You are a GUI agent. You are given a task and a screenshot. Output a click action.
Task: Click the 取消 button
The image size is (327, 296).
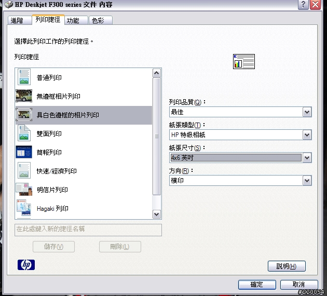pos(299,285)
